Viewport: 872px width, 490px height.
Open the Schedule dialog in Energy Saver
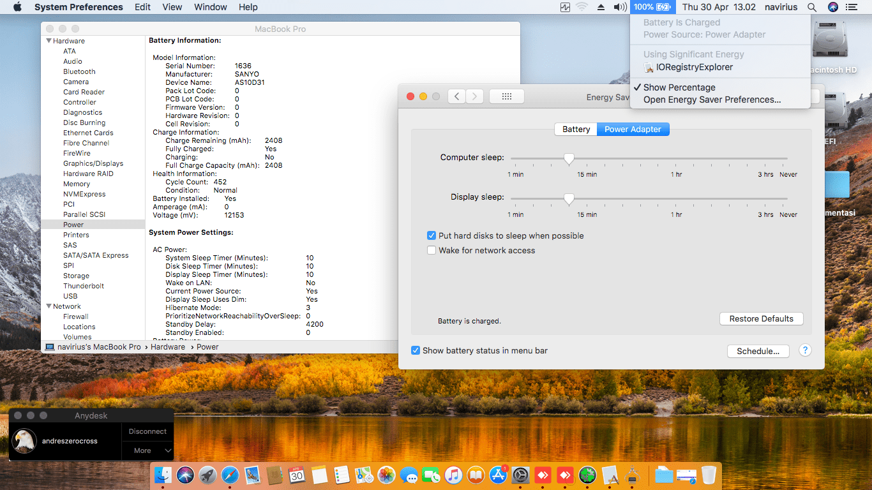pyautogui.click(x=758, y=351)
